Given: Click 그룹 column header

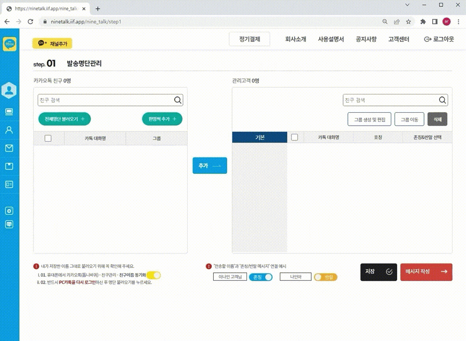Looking at the screenshot, I should coord(157,138).
